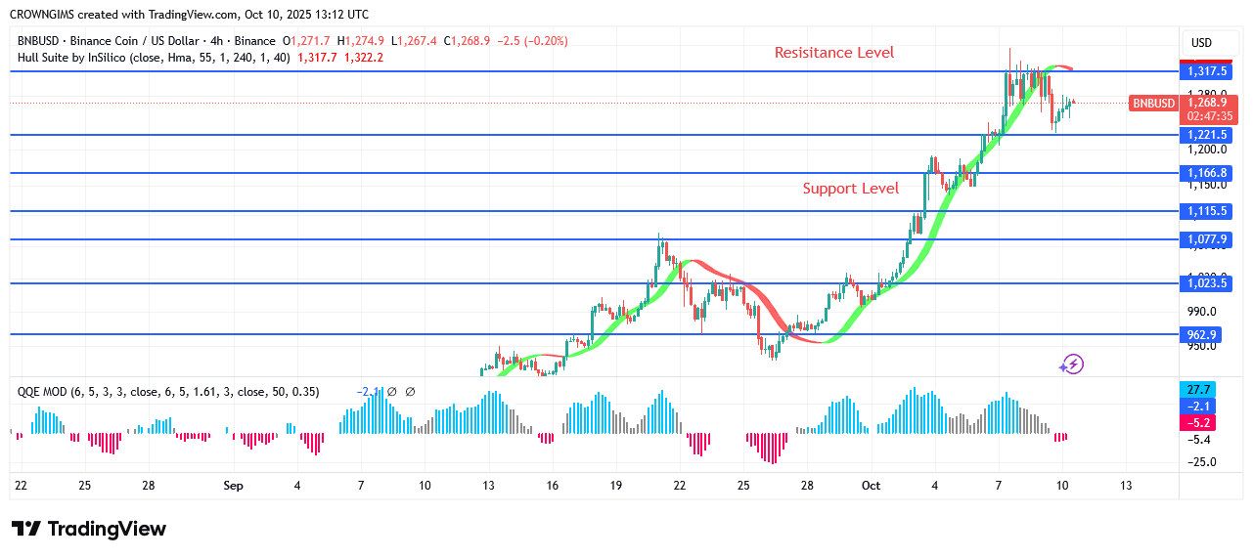
Task: Open the TradingView wordmark link
Action: click(x=107, y=529)
